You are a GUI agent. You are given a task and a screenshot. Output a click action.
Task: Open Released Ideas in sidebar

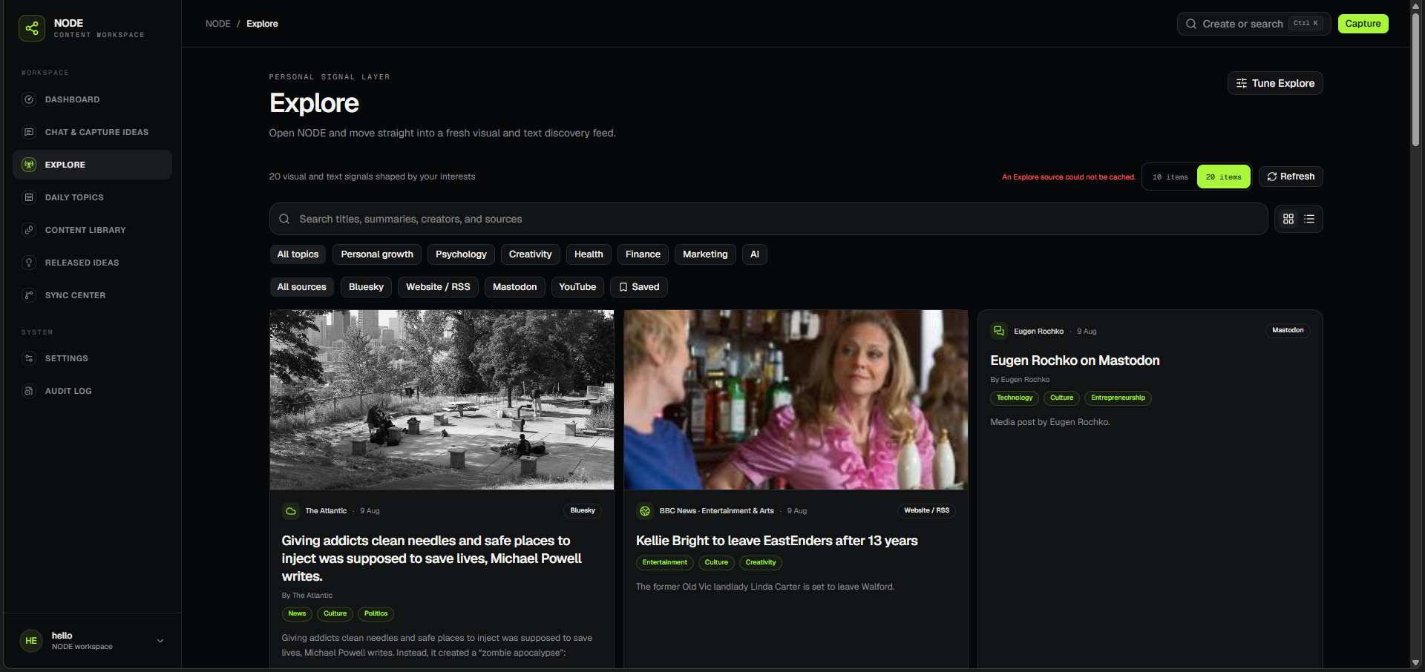pyautogui.click(x=92, y=263)
